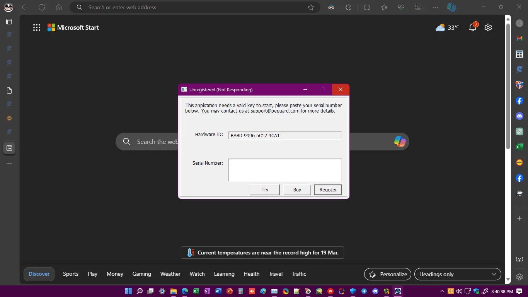
Task: Open Gmail in the Edge sidebar
Action: point(519,39)
